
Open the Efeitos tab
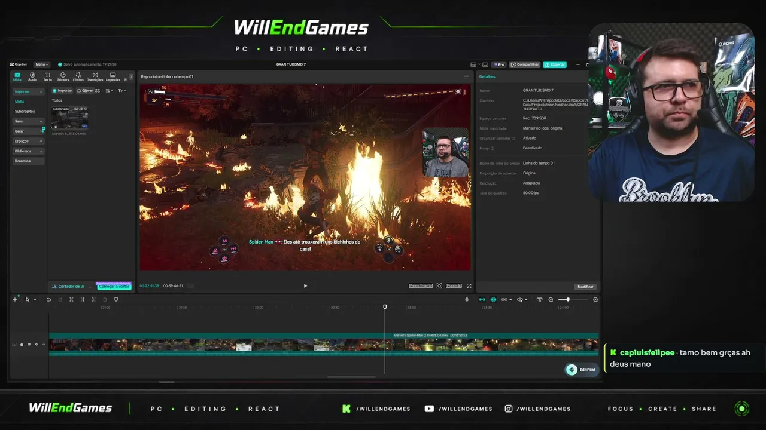pos(78,76)
